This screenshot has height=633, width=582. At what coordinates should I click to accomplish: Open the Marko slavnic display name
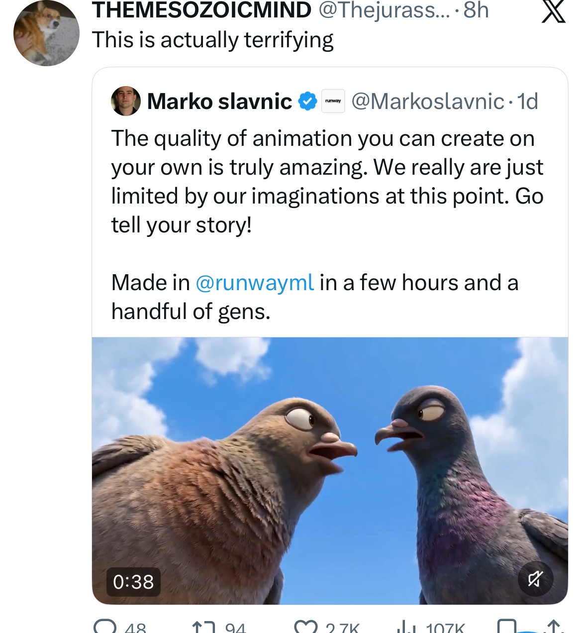pos(219,102)
